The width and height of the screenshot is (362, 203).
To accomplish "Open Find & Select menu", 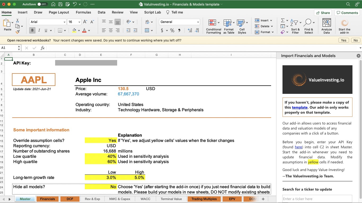I will [x=309, y=26].
